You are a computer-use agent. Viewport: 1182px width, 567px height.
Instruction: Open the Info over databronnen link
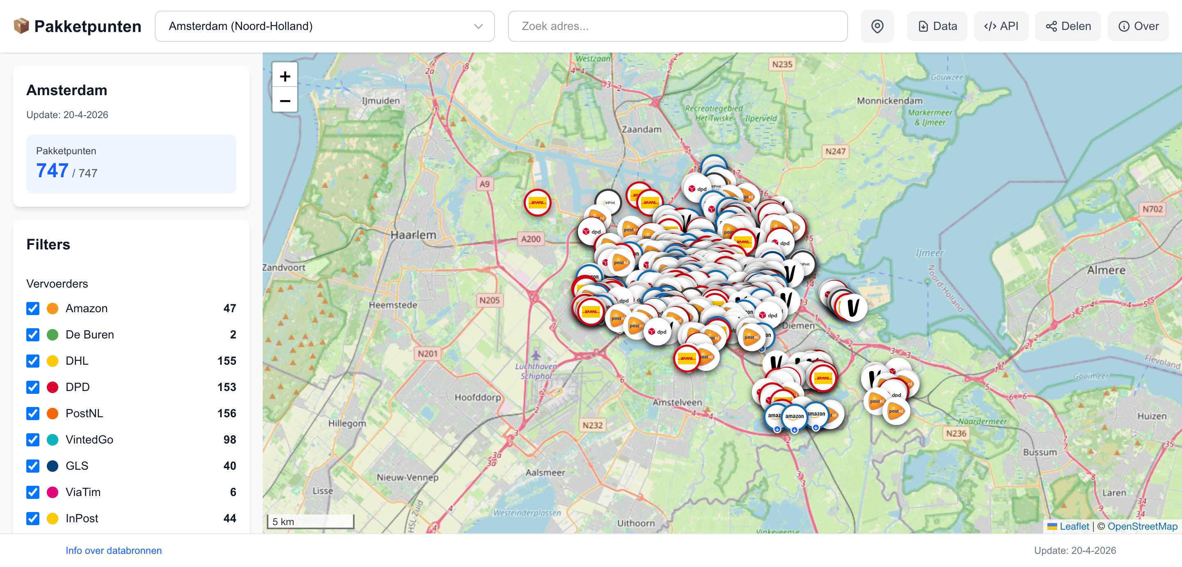coord(113,551)
